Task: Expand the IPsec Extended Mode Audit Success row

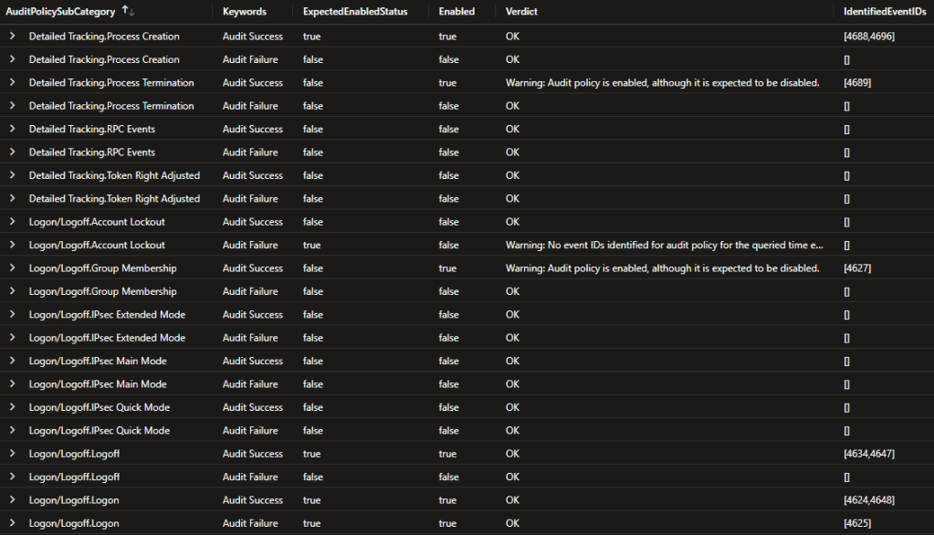Action: click(12, 314)
